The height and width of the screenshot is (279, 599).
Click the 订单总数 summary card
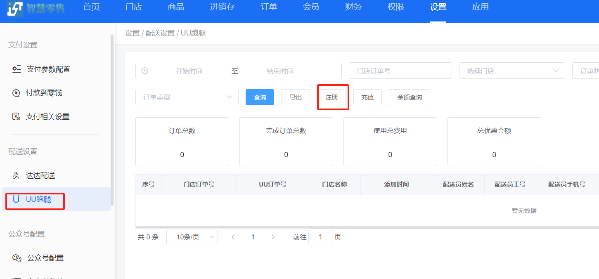point(182,142)
